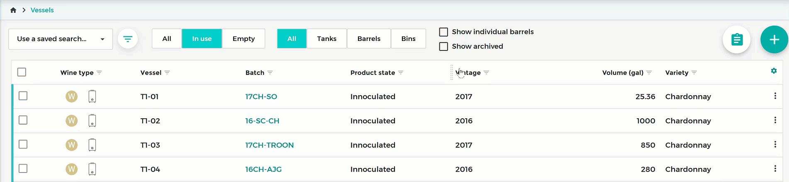The image size is (789, 182).
Task: Click the green plus add button
Action: click(x=774, y=40)
